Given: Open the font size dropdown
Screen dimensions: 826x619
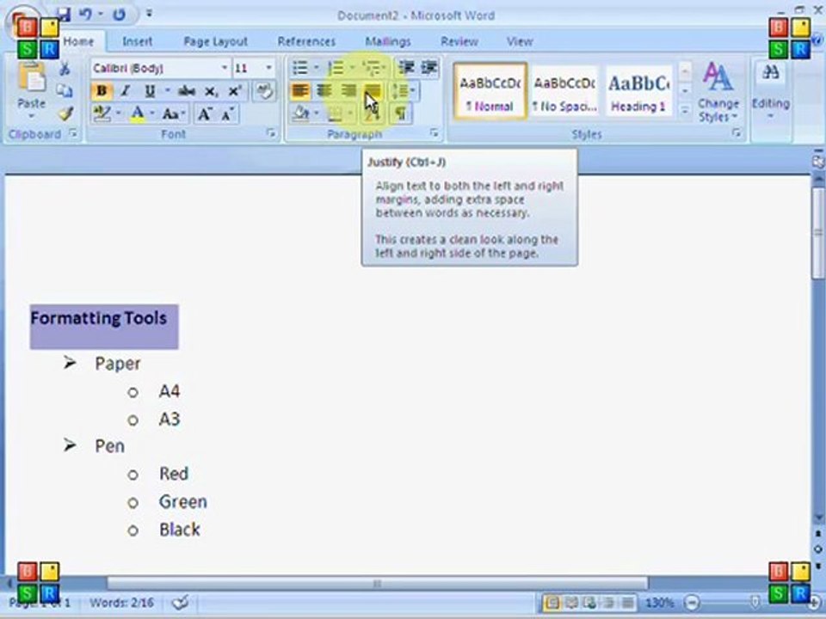Looking at the screenshot, I should (x=268, y=68).
